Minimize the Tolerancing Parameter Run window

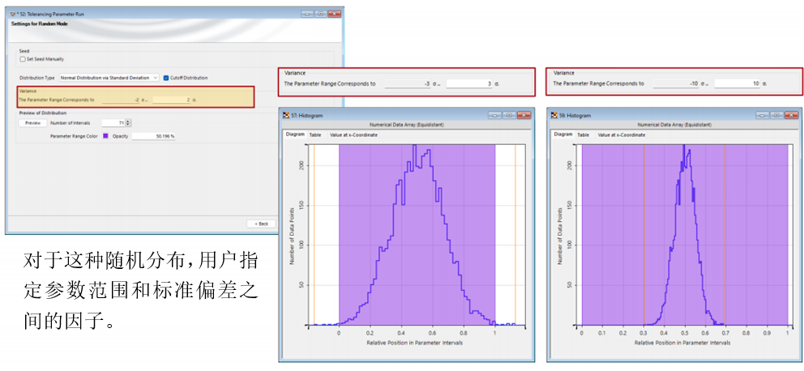[x=308, y=14]
